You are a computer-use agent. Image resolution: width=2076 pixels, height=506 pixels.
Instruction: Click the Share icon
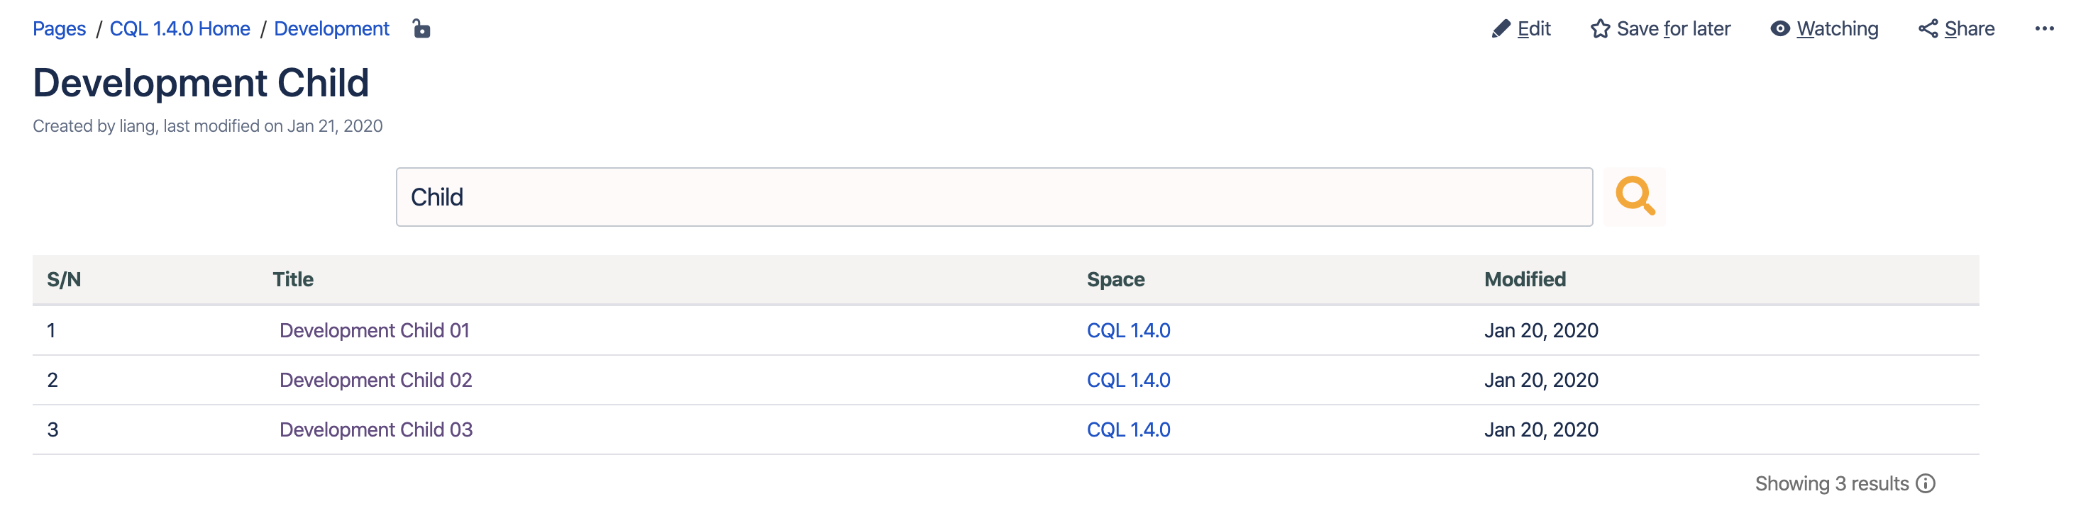click(1928, 29)
